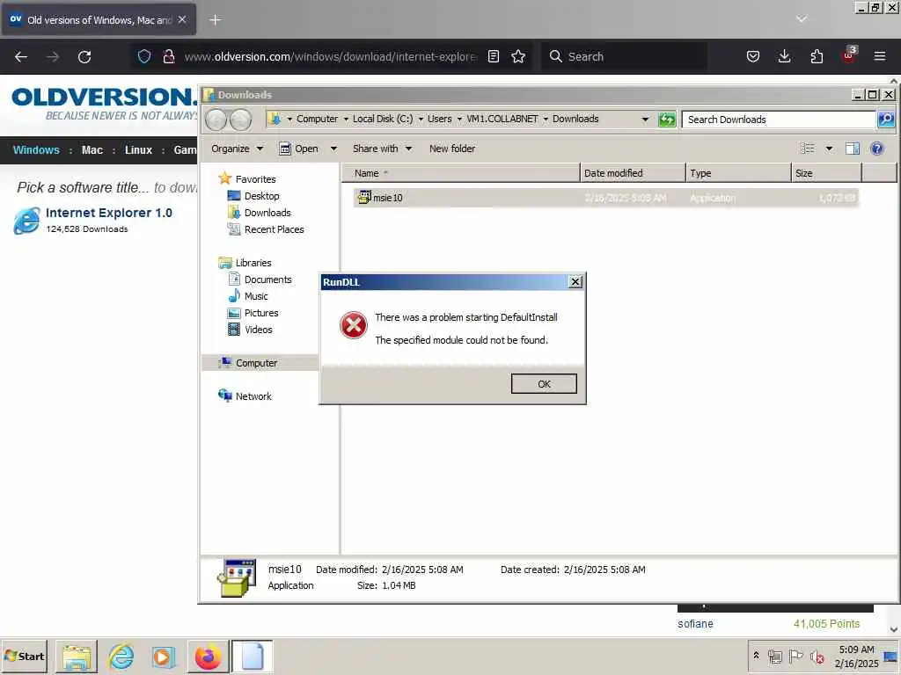Screen dimensions: 901x675
Task: Expand the dropdown arrow after Computer breadcrumb
Action: 345,120
